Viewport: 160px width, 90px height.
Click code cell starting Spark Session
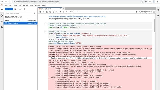[x=100, y=37]
